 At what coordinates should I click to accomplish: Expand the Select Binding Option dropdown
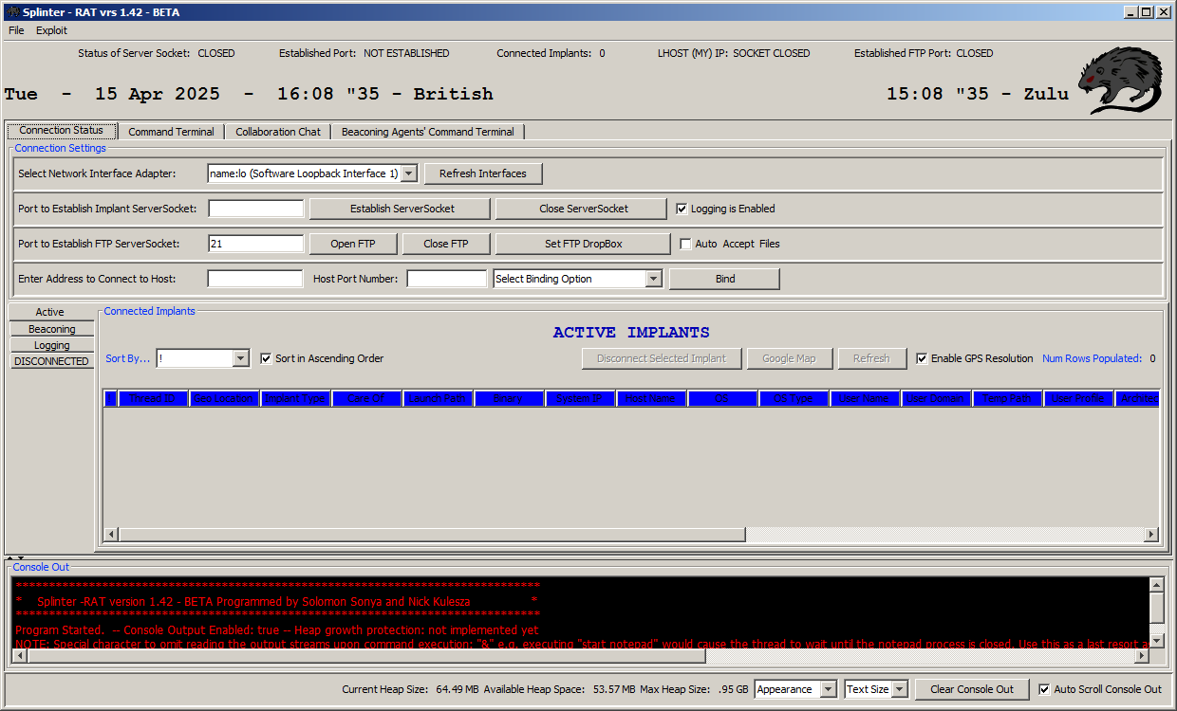(653, 279)
